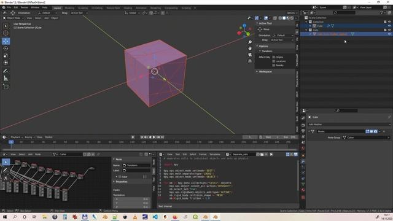Switch to Modeling workspace tab
Image resolution: width=393 pixels, height=221 pixels.
pos(69,8)
